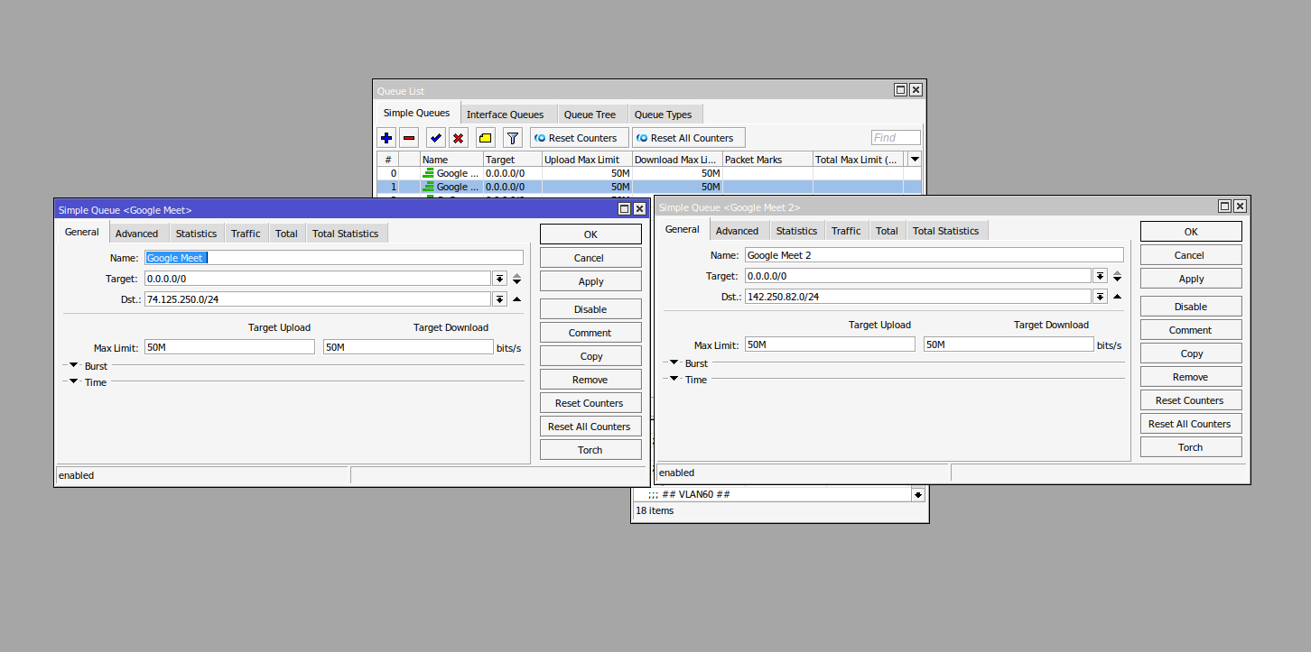The height and width of the screenshot is (652, 1311).
Task: Open Total Statistics tab in Google Meet 2 window
Action: [x=946, y=231]
